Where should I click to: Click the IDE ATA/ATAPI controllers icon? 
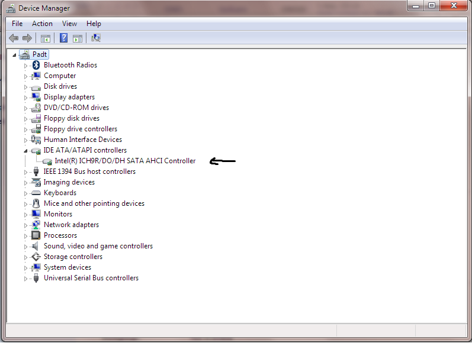point(36,151)
